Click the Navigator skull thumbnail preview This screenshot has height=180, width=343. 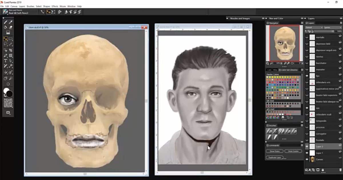click(283, 43)
